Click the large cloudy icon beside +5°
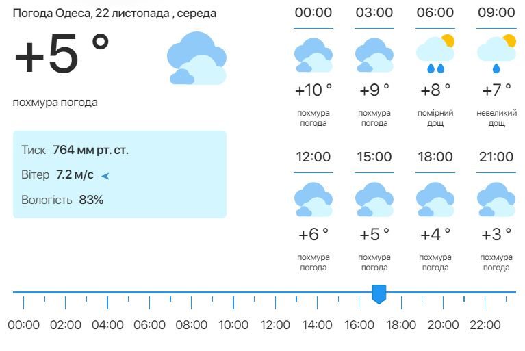 click(x=196, y=58)
